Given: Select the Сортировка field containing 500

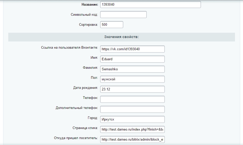Looking at the screenshot, I should (112, 25).
